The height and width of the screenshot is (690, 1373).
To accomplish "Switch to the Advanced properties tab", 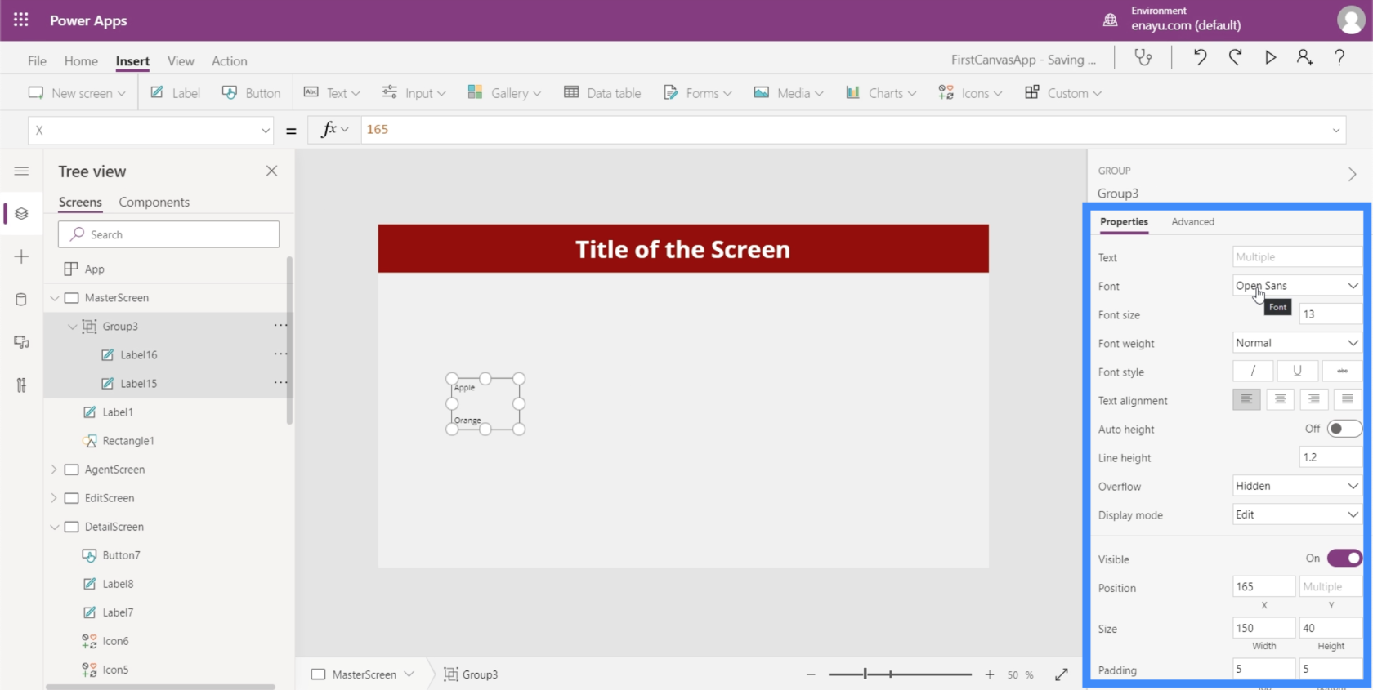I will coord(1192,221).
